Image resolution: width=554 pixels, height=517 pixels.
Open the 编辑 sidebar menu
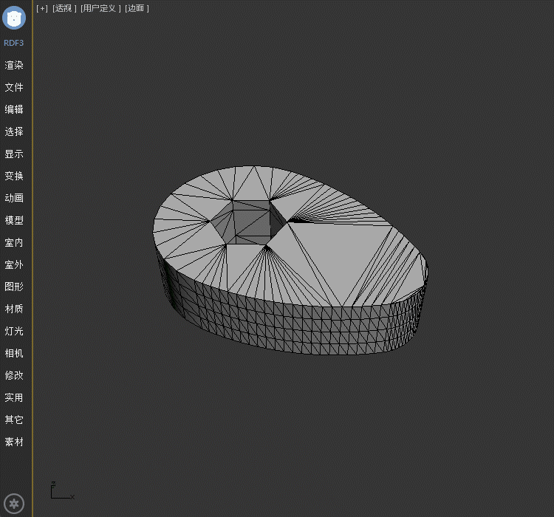click(x=14, y=109)
